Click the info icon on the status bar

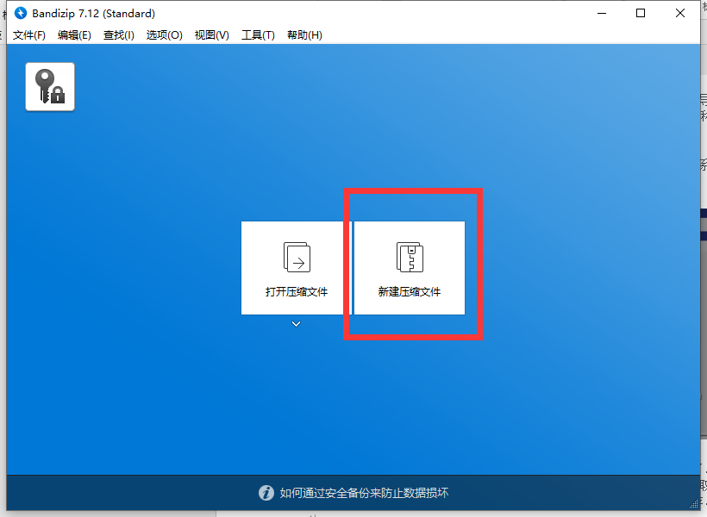[x=267, y=492]
